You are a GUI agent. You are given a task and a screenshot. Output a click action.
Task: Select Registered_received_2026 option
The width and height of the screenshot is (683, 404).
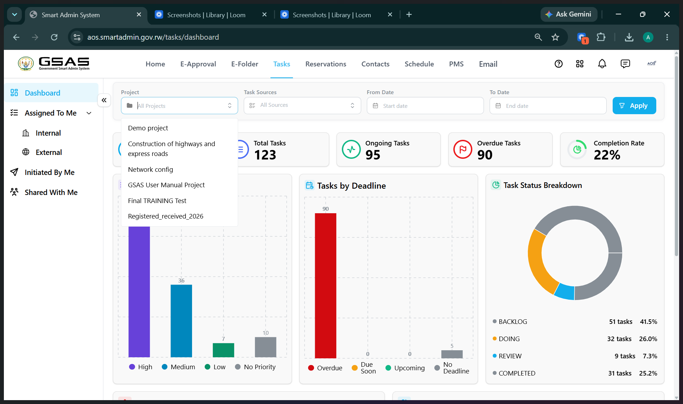click(x=179, y=216)
